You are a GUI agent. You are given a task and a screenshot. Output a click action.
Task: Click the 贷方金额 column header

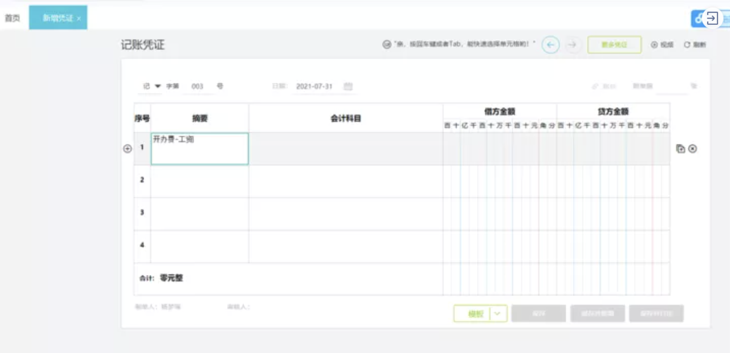[613, 111]
